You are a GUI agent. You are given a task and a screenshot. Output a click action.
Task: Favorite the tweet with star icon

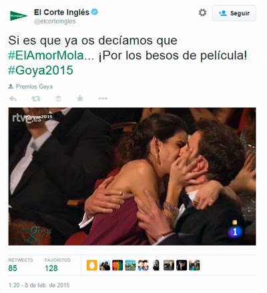pos(80,98)
